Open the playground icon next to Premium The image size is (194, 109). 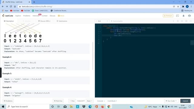pos(178,16)
